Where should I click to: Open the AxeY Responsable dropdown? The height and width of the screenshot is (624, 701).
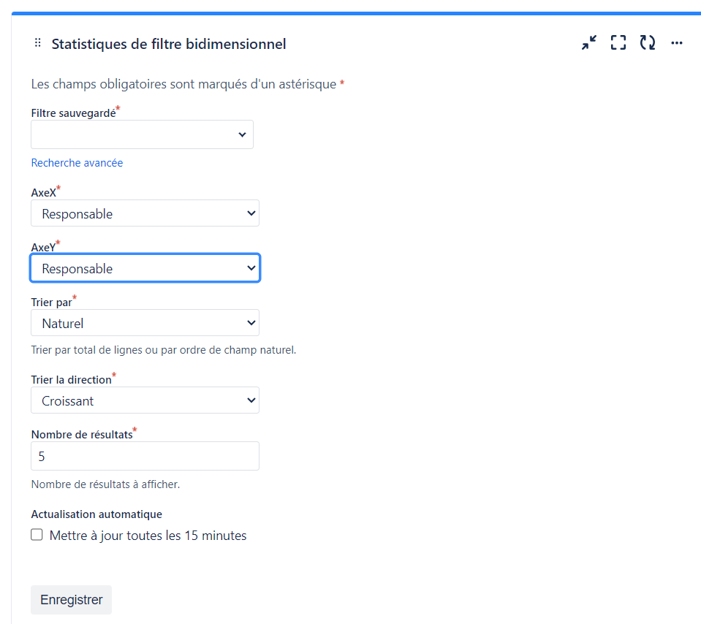tap(145, 268)
